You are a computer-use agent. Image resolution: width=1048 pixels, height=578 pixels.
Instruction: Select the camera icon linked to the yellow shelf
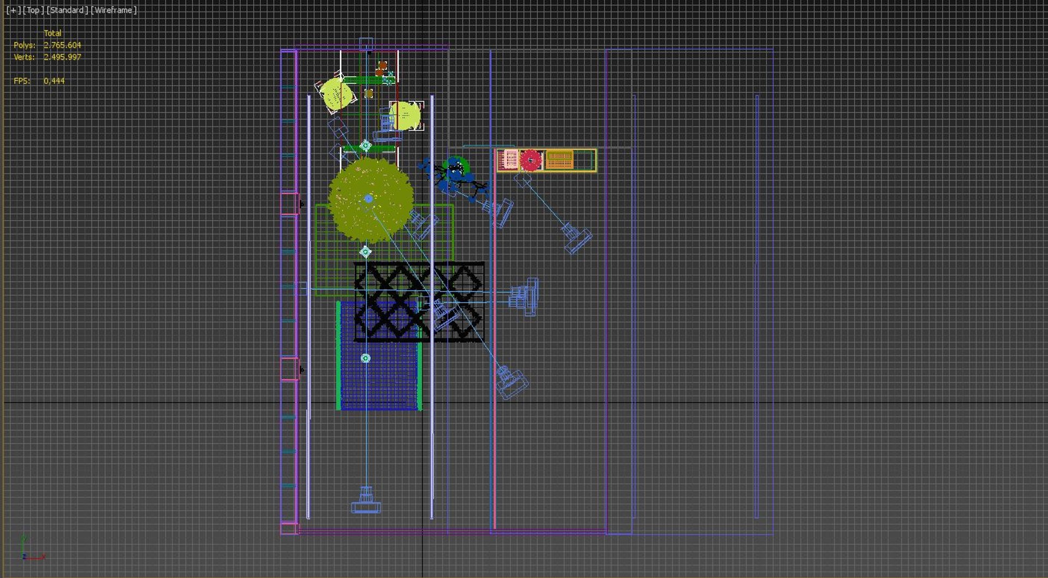(576, 238)
